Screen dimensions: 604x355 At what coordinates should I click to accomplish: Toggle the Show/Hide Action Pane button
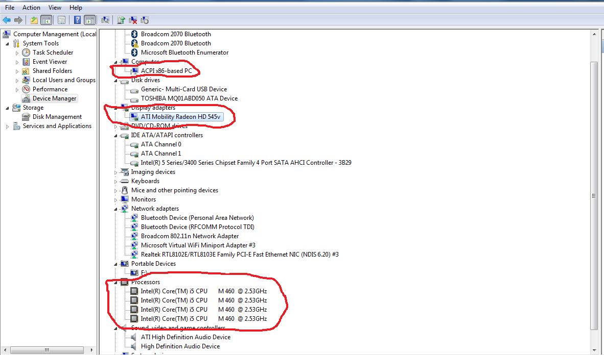tap(89, 20)
